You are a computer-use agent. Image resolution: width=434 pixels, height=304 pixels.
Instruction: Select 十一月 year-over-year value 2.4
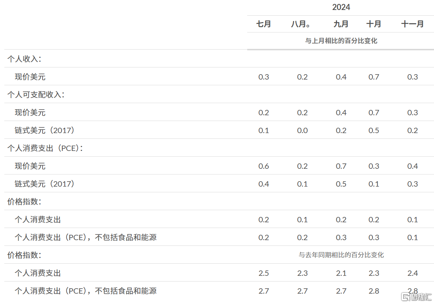pyautogui.click(x=413, y=273)
